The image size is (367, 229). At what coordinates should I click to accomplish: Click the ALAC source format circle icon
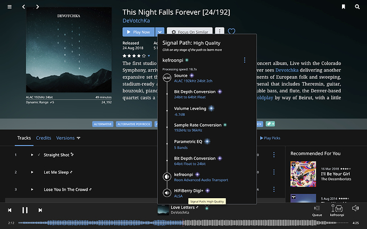coord(167,78)
